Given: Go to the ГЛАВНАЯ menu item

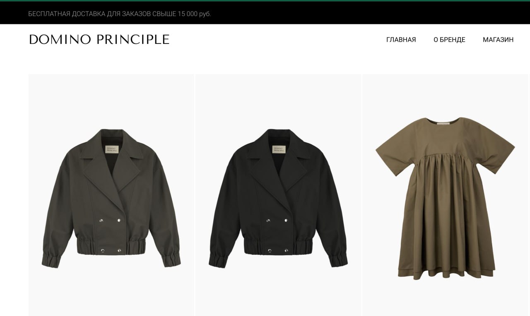Looking at the screenshot, I should coord(401,40).
